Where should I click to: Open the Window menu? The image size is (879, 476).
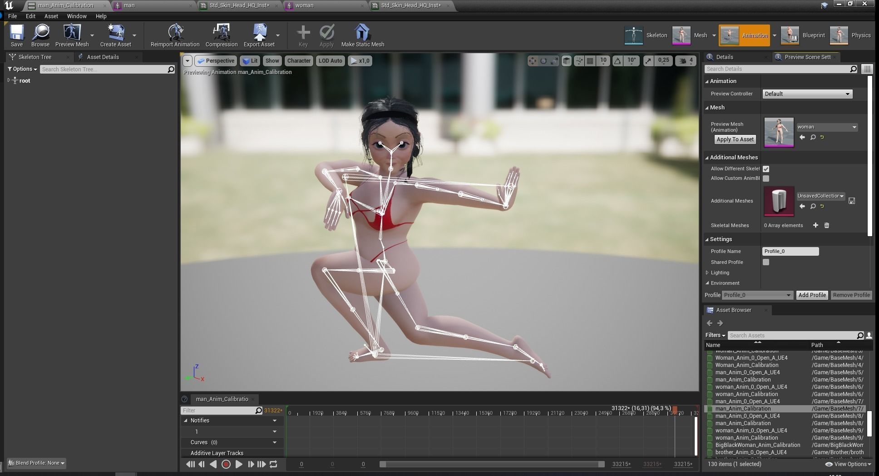tap(77, 16)
